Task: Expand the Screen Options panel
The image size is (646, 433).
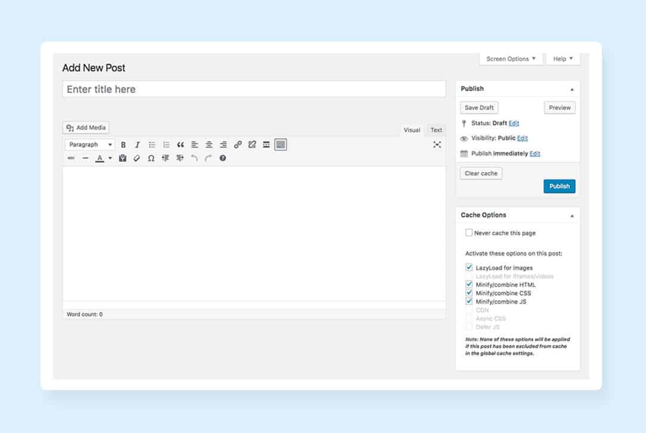Action: [511, 59]
